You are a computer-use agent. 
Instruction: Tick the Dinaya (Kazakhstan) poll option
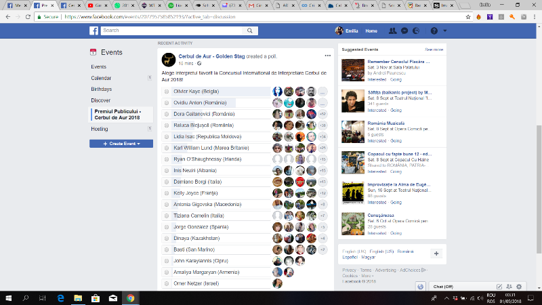167,238
